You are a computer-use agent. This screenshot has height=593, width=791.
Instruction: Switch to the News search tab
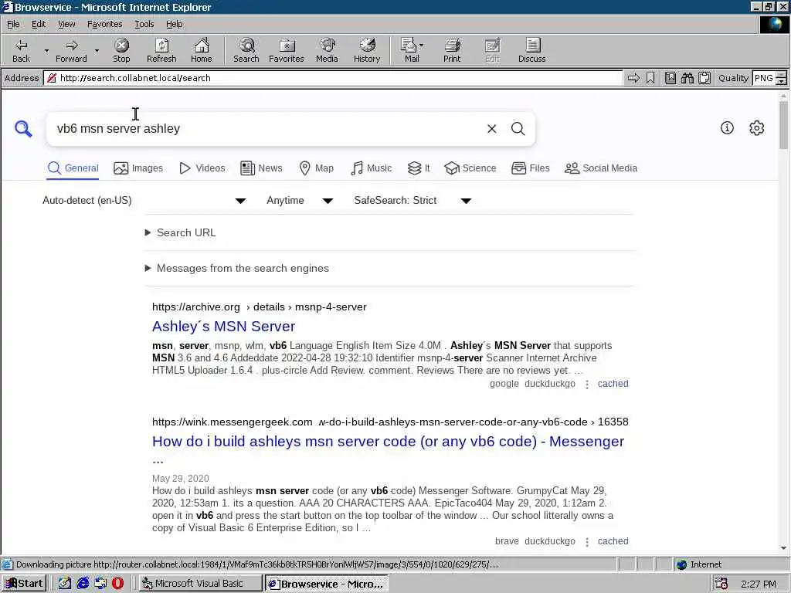[x=261, y=168]
